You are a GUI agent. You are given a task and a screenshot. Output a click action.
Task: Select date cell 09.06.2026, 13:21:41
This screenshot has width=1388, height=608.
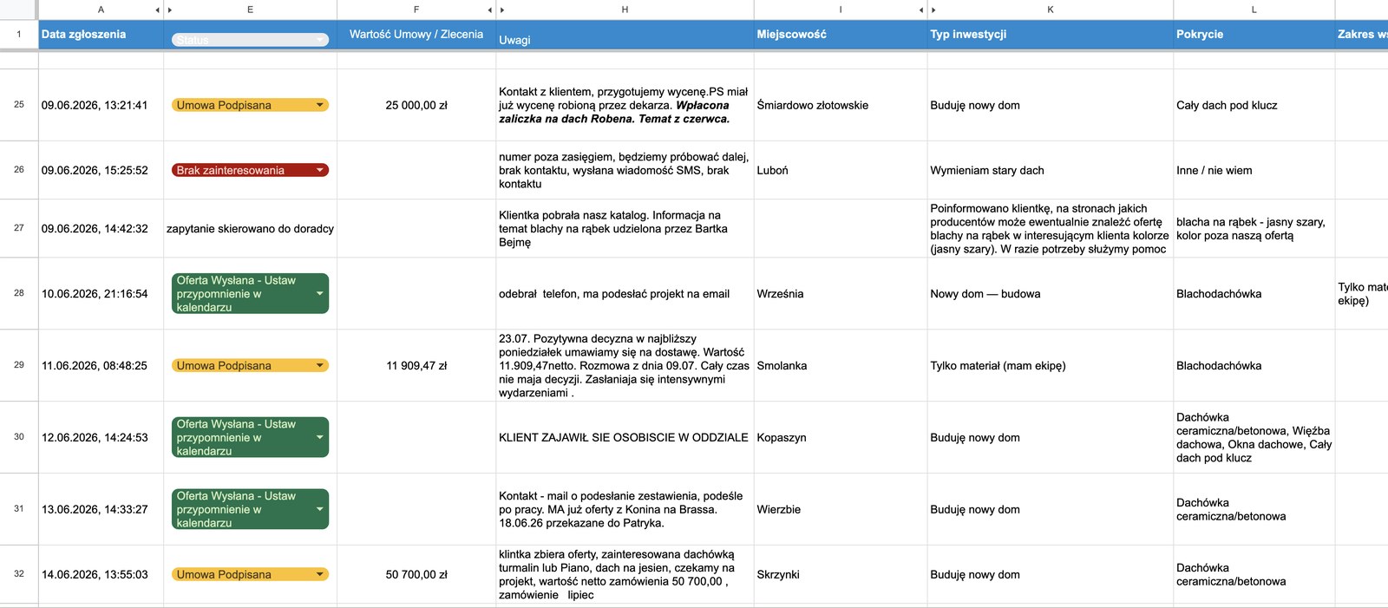coord(101,105)
